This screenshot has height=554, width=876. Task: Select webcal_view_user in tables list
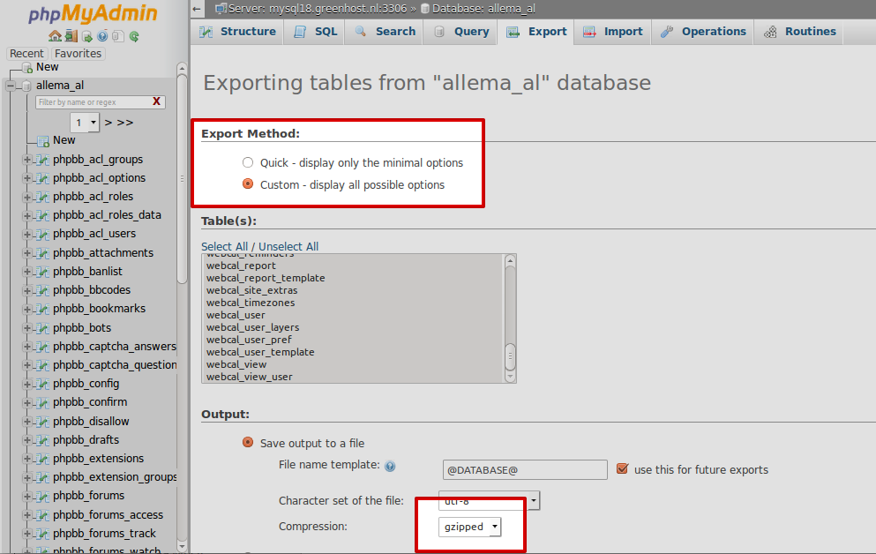point(249,377)
